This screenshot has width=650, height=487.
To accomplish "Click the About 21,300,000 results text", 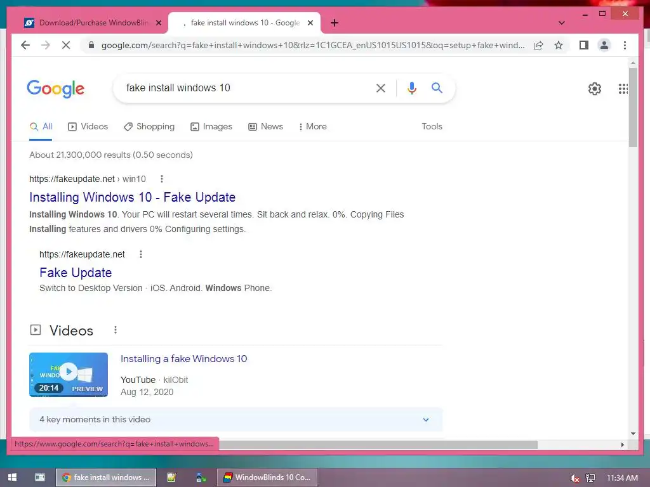I will [111, 155].
